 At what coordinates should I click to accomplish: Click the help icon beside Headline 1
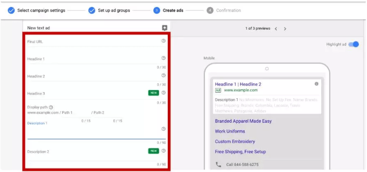[x=163, y=58]
